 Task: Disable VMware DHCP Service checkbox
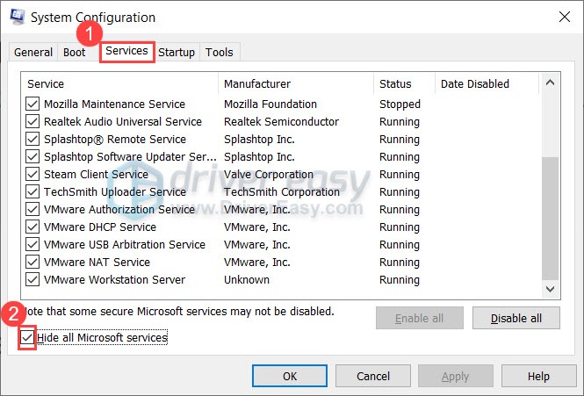(33, 227)
